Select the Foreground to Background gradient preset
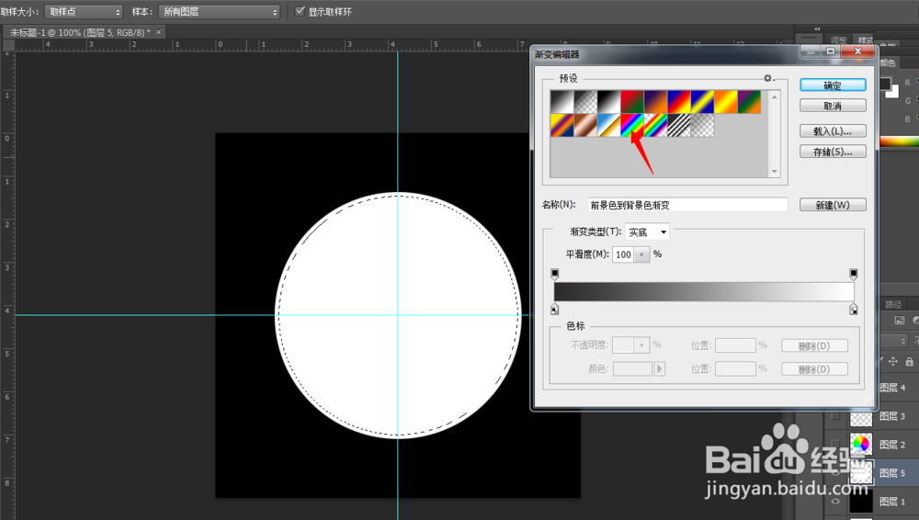 pyautogui.click(x=562, y=102)
